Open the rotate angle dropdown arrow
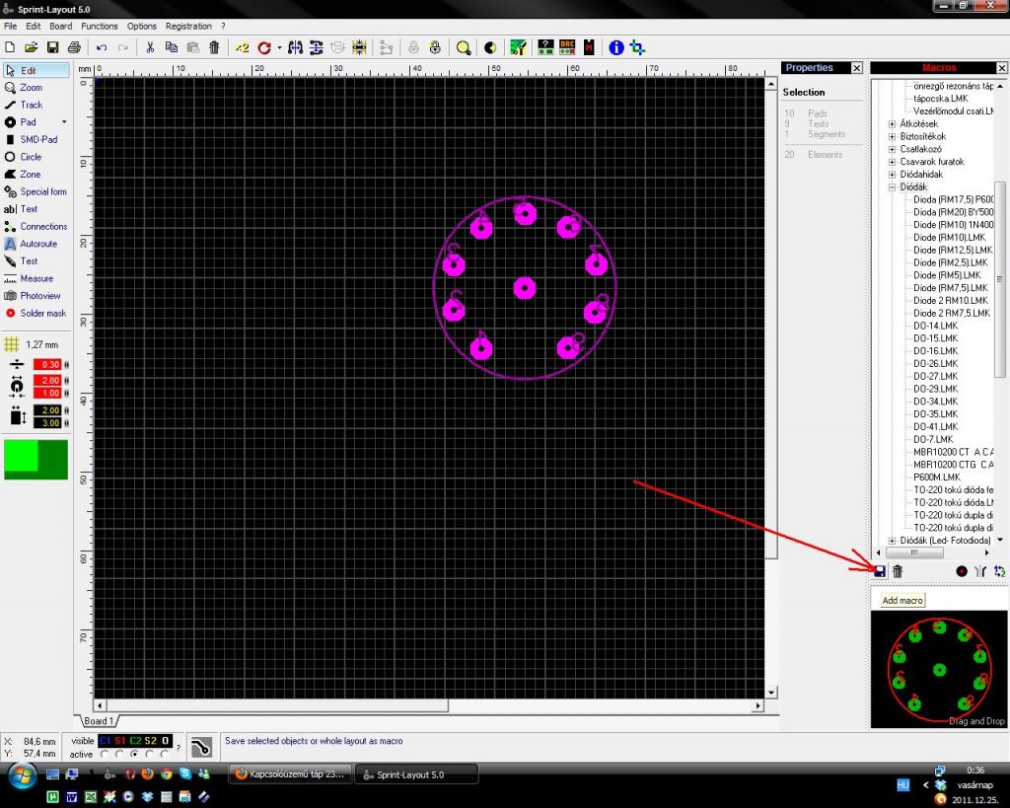This screenshot has width=1010, height=808. pyautogui.click(x=279, y=47)
